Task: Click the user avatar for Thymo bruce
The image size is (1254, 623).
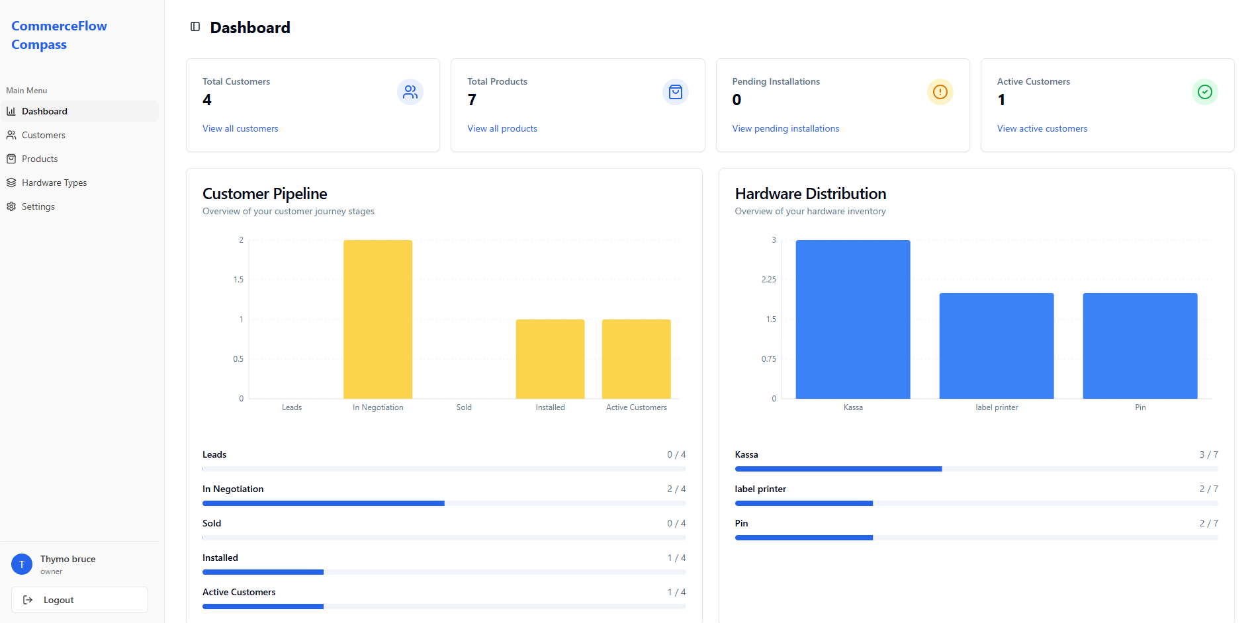Action: [x=22, y=564]
